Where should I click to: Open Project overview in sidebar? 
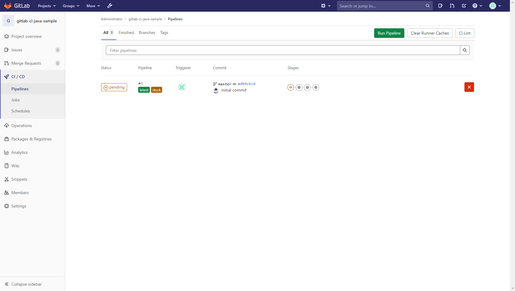[32, 36]
